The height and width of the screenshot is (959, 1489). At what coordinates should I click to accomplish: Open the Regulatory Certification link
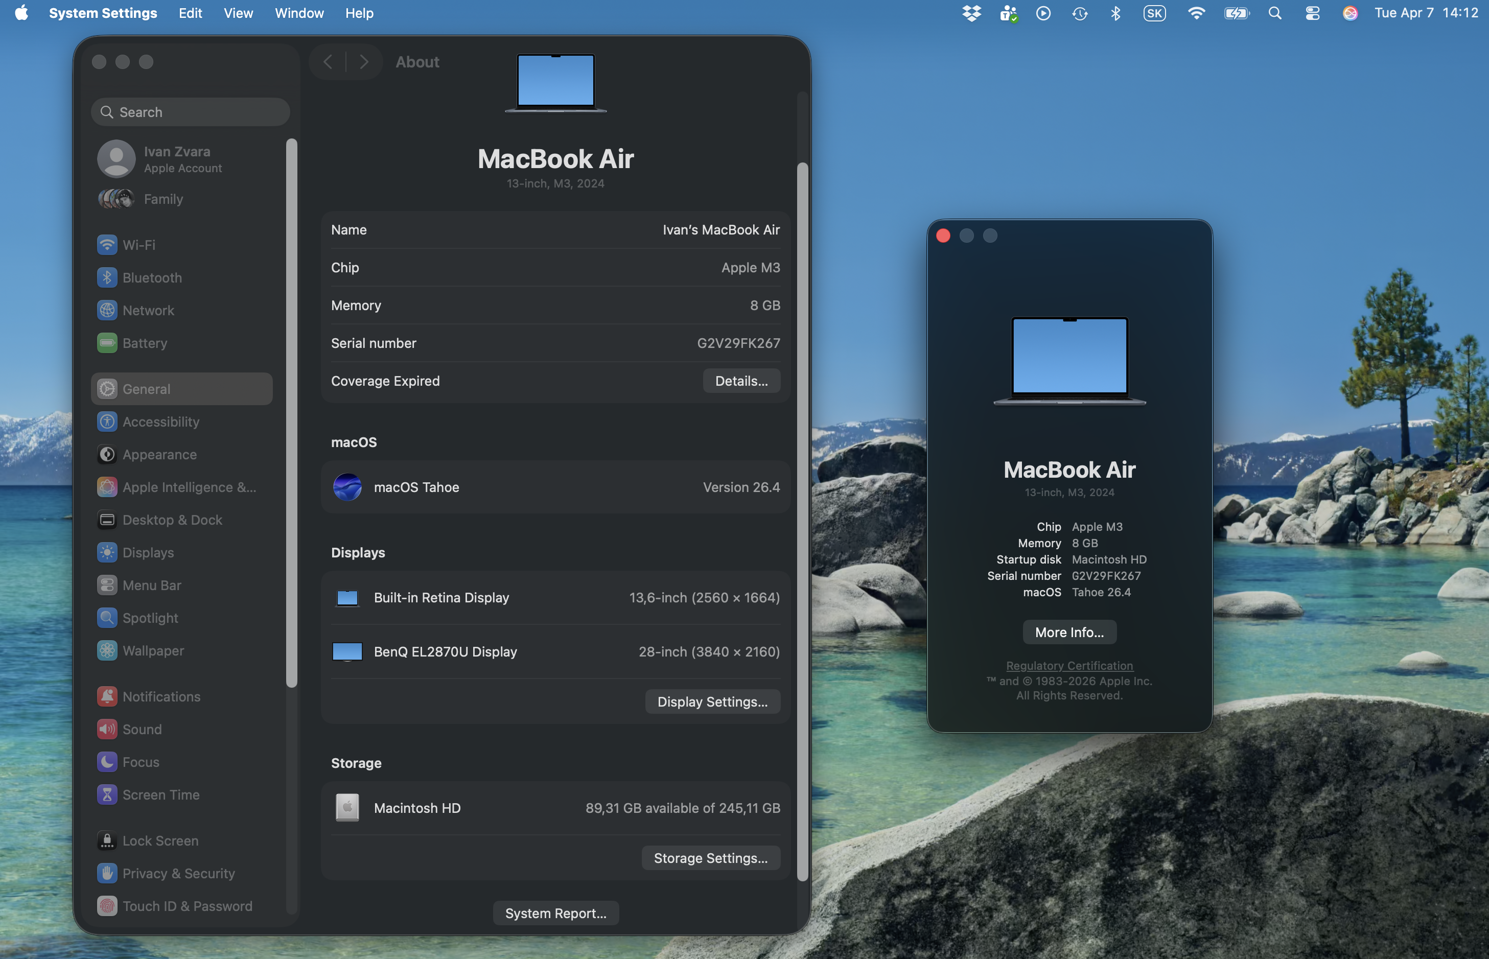(1068, 666)
